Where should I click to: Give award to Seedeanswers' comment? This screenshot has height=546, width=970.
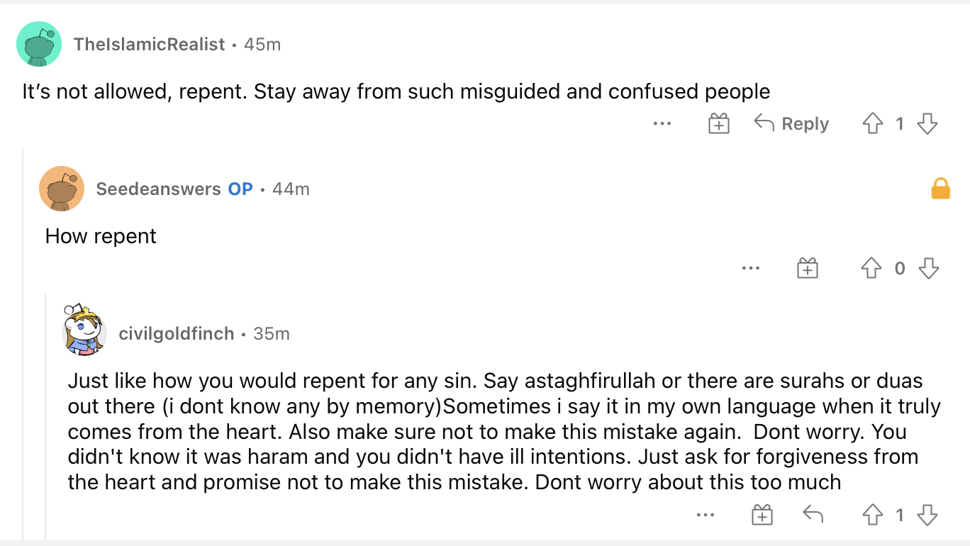[808, 268]
